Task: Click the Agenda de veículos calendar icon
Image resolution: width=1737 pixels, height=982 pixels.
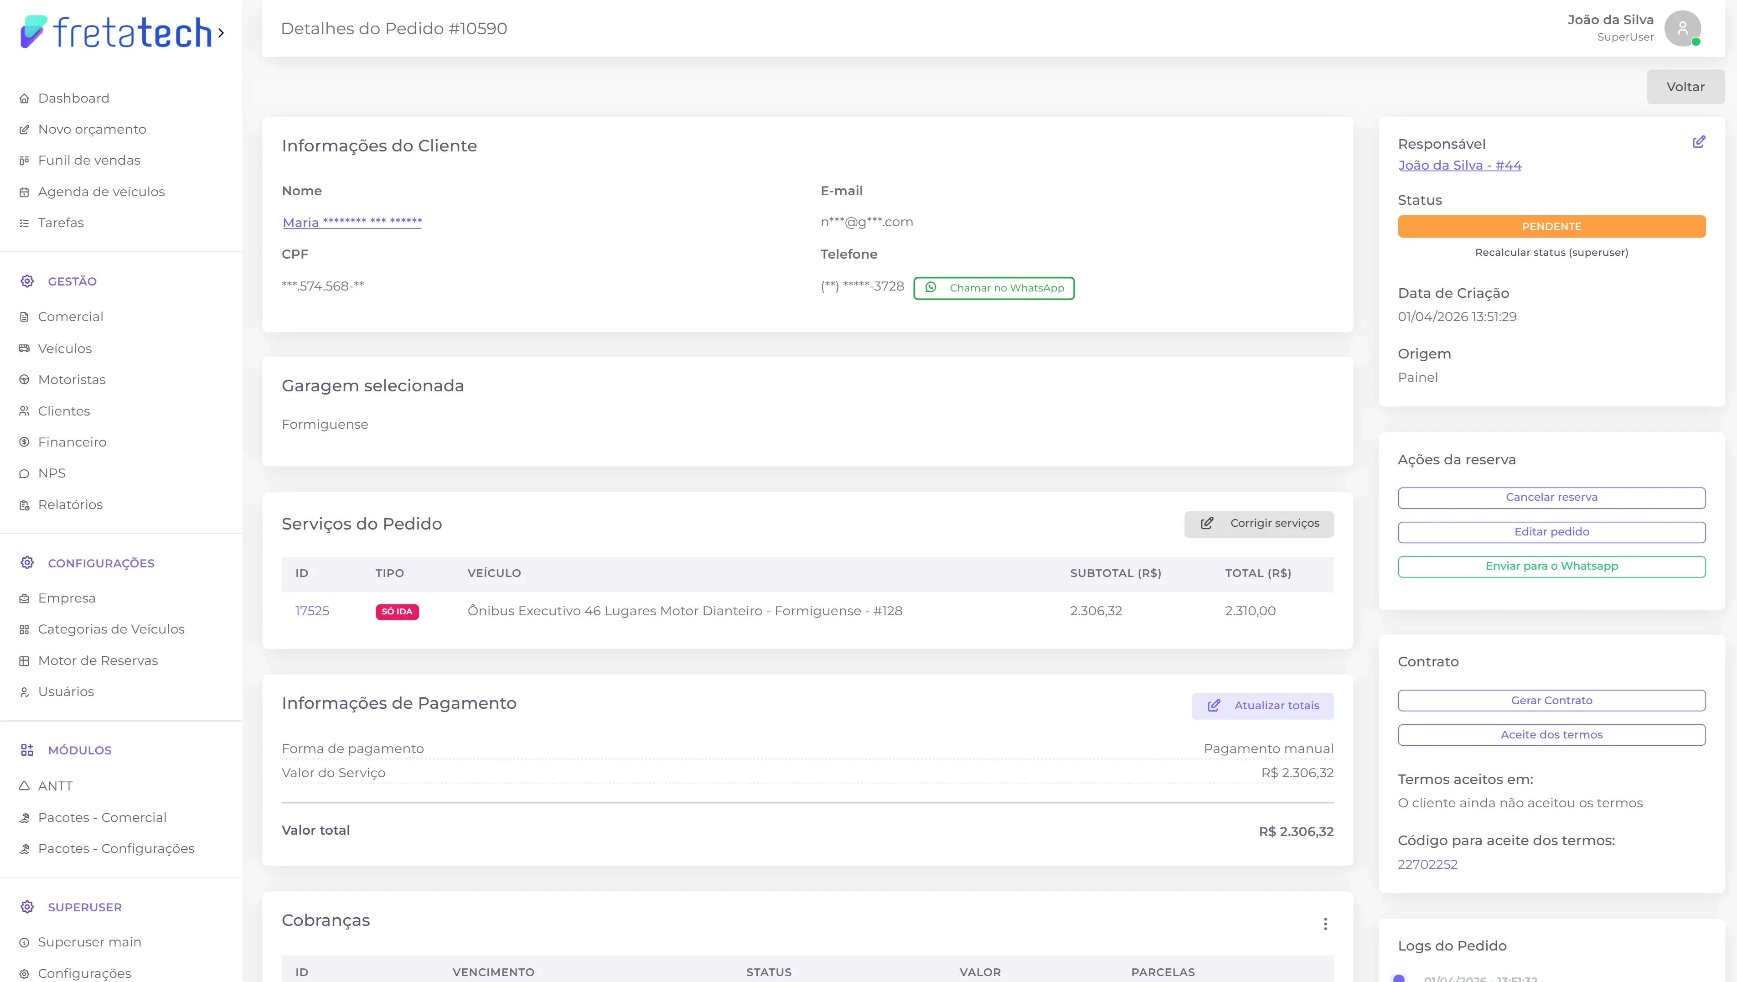Action: (24, 192)
